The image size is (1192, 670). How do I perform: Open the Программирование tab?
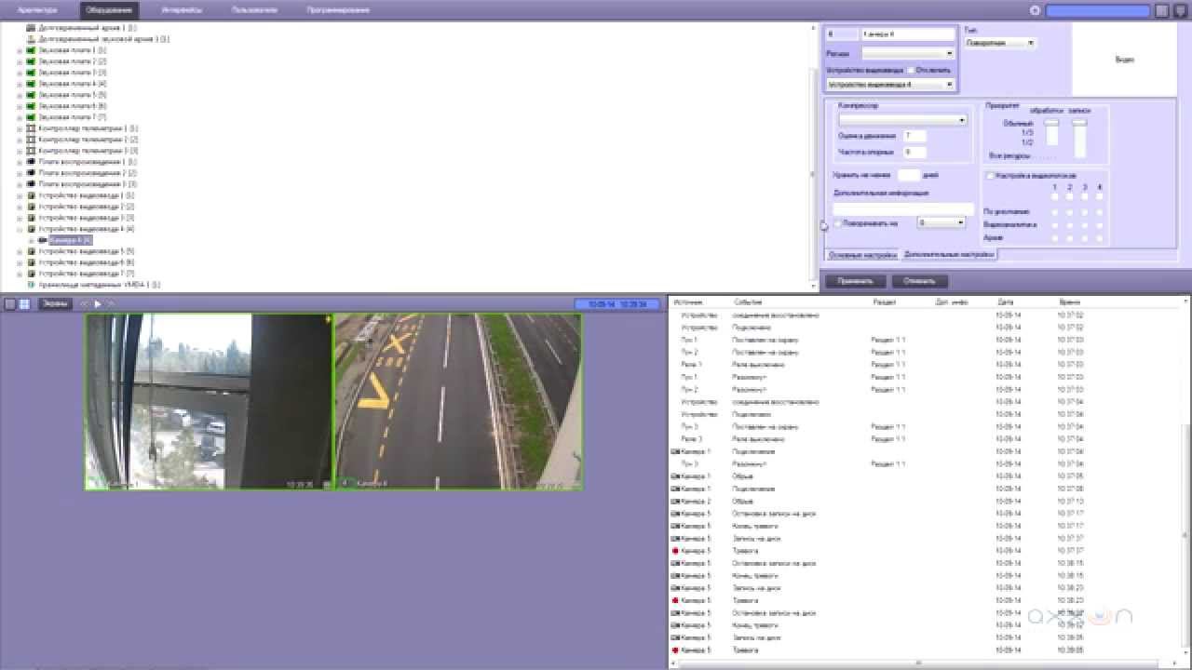(x=338, y=10)
